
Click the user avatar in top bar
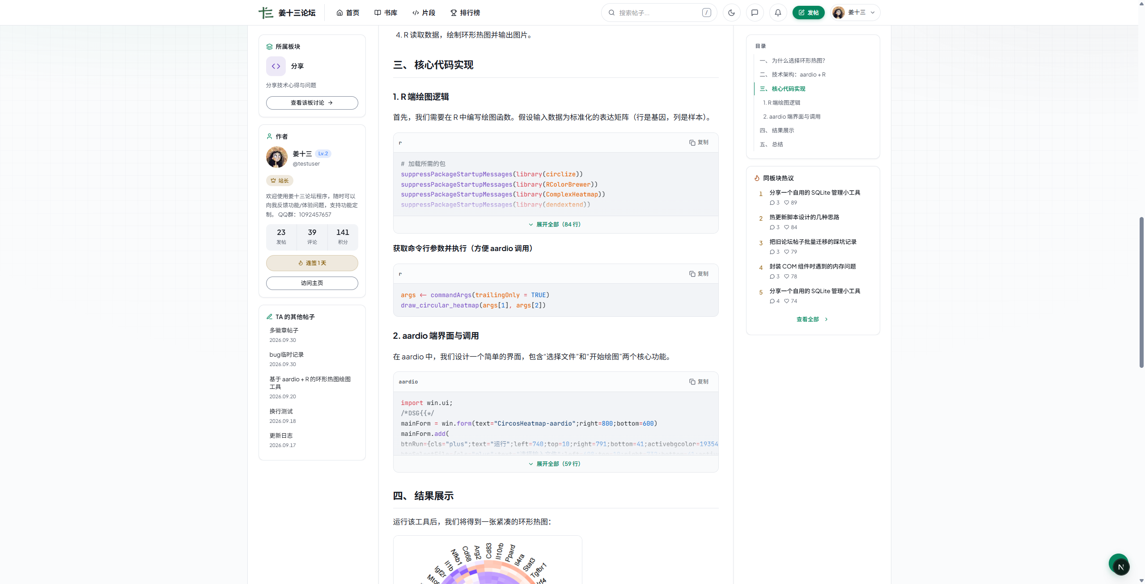coord(839,13)
